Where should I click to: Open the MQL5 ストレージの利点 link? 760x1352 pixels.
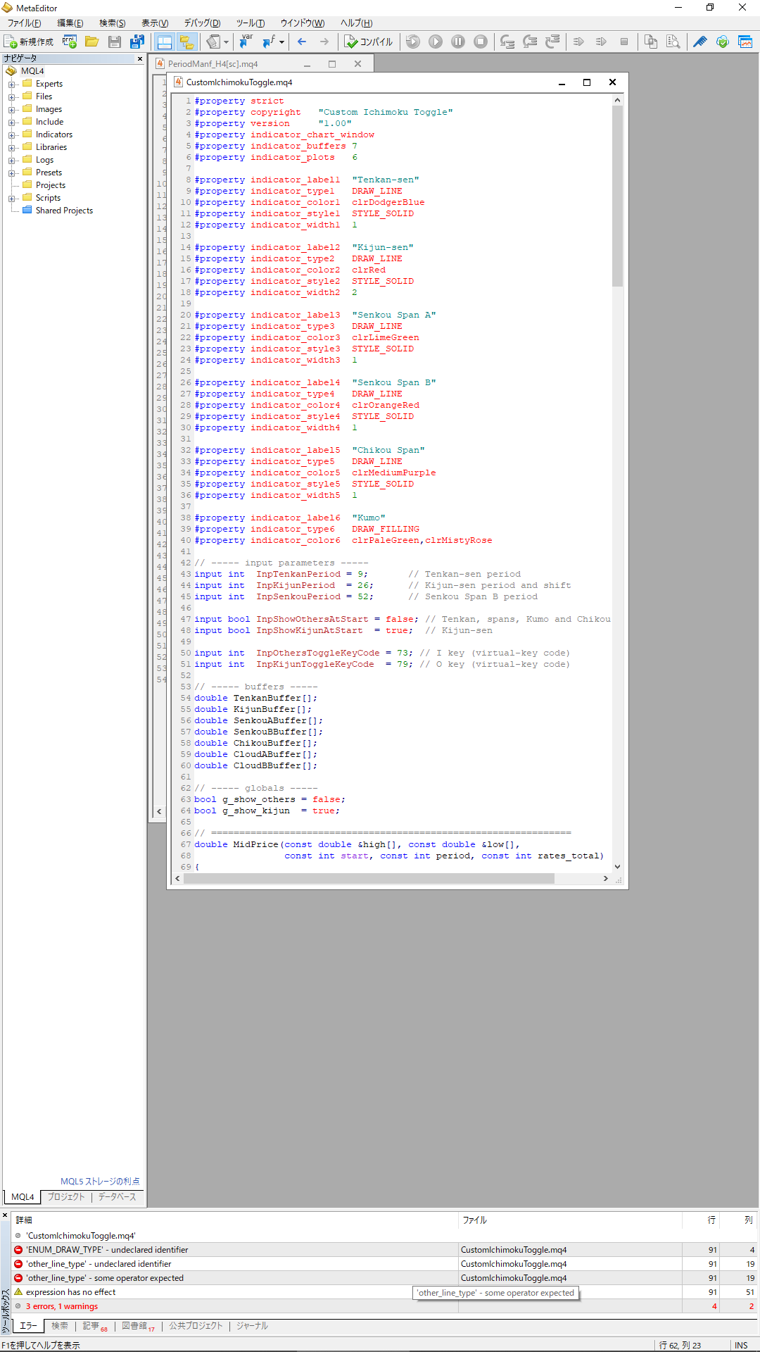pos(100,1182)
